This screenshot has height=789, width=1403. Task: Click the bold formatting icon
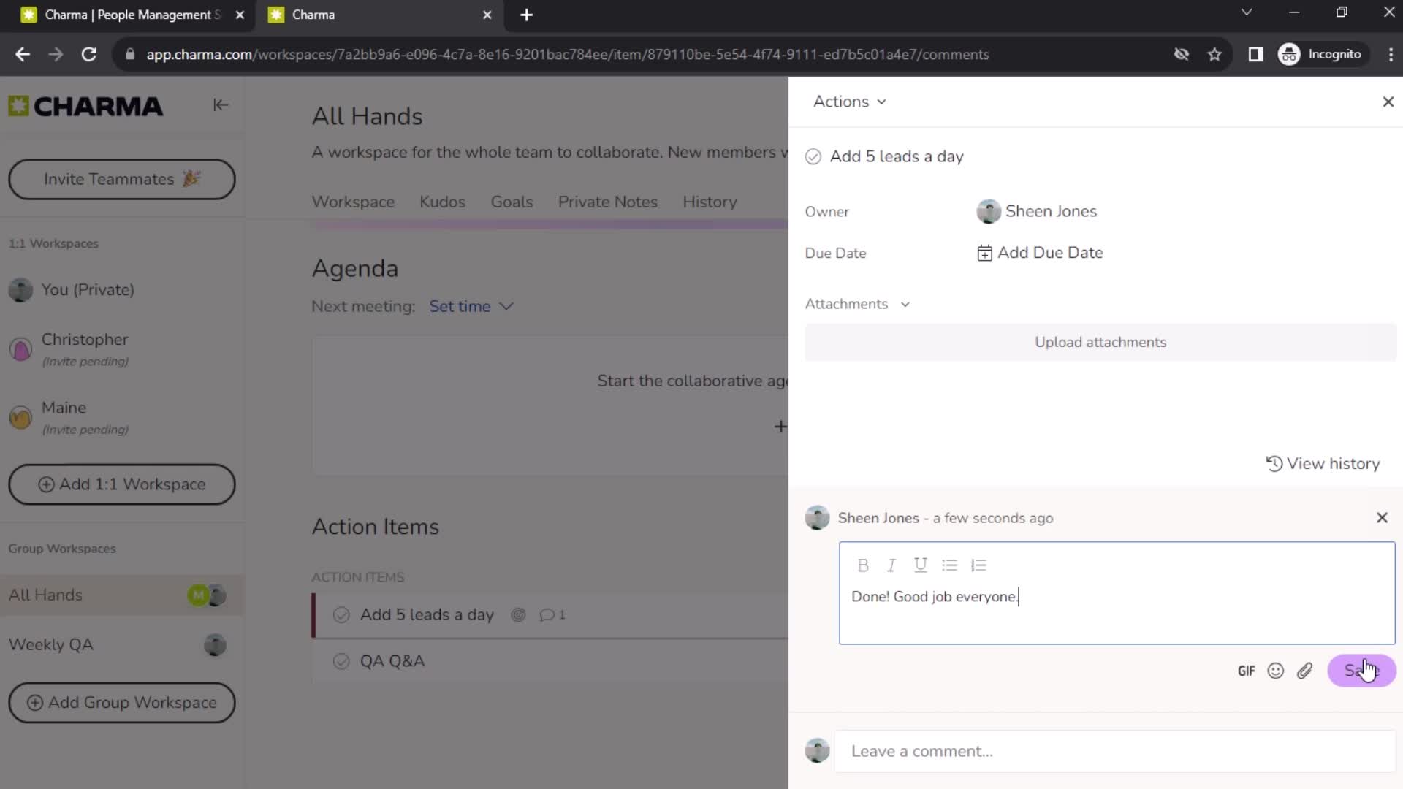point(862,565)
